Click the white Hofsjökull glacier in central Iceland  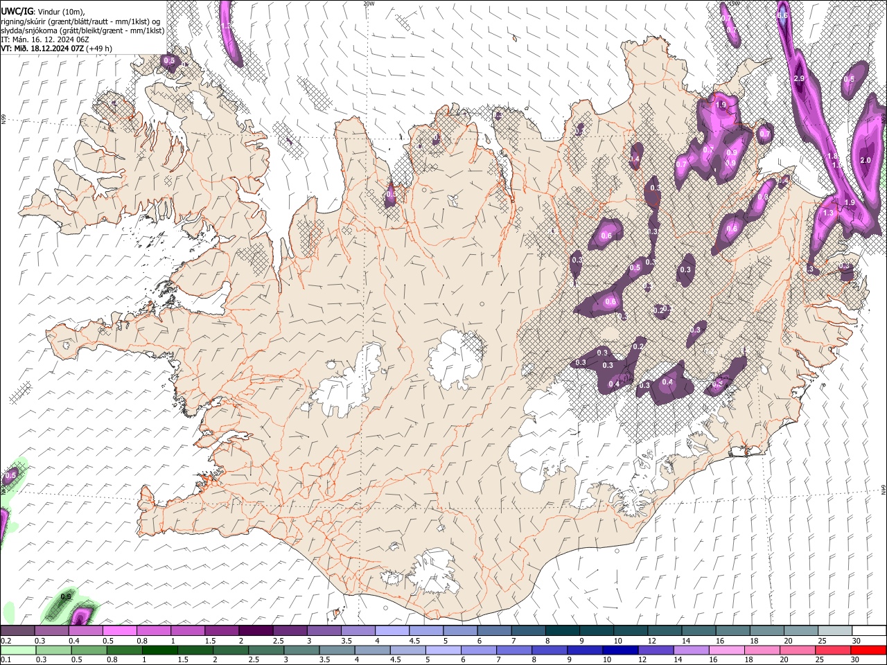pos(455,360)
